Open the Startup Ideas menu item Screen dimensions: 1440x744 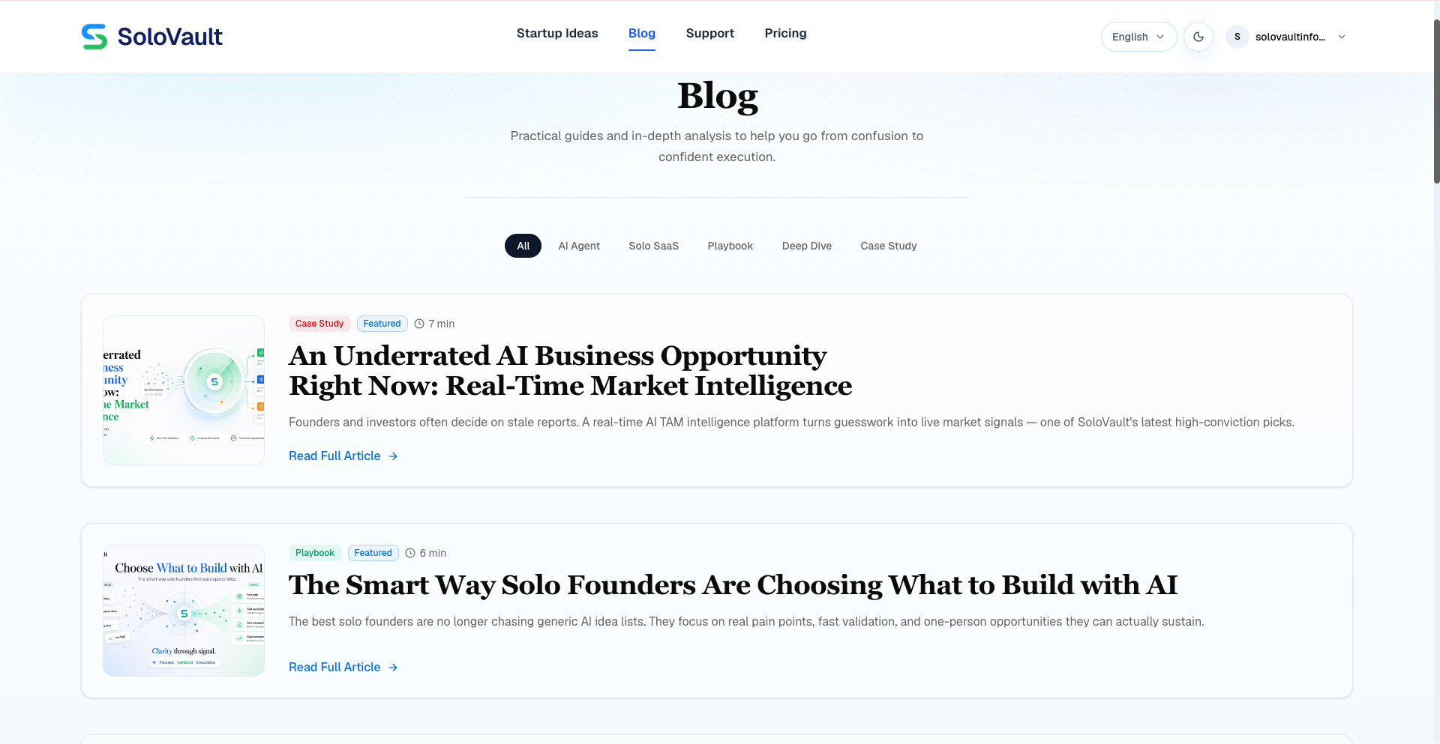point(557,33)
